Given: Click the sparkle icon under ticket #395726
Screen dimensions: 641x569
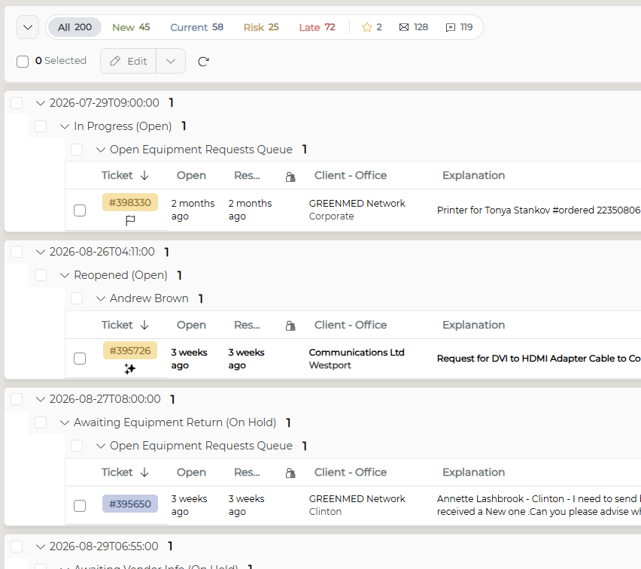Looking at the screenshot, I should 130,369.
